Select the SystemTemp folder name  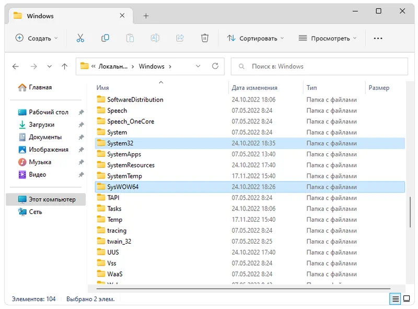click(x=124, y=176)
